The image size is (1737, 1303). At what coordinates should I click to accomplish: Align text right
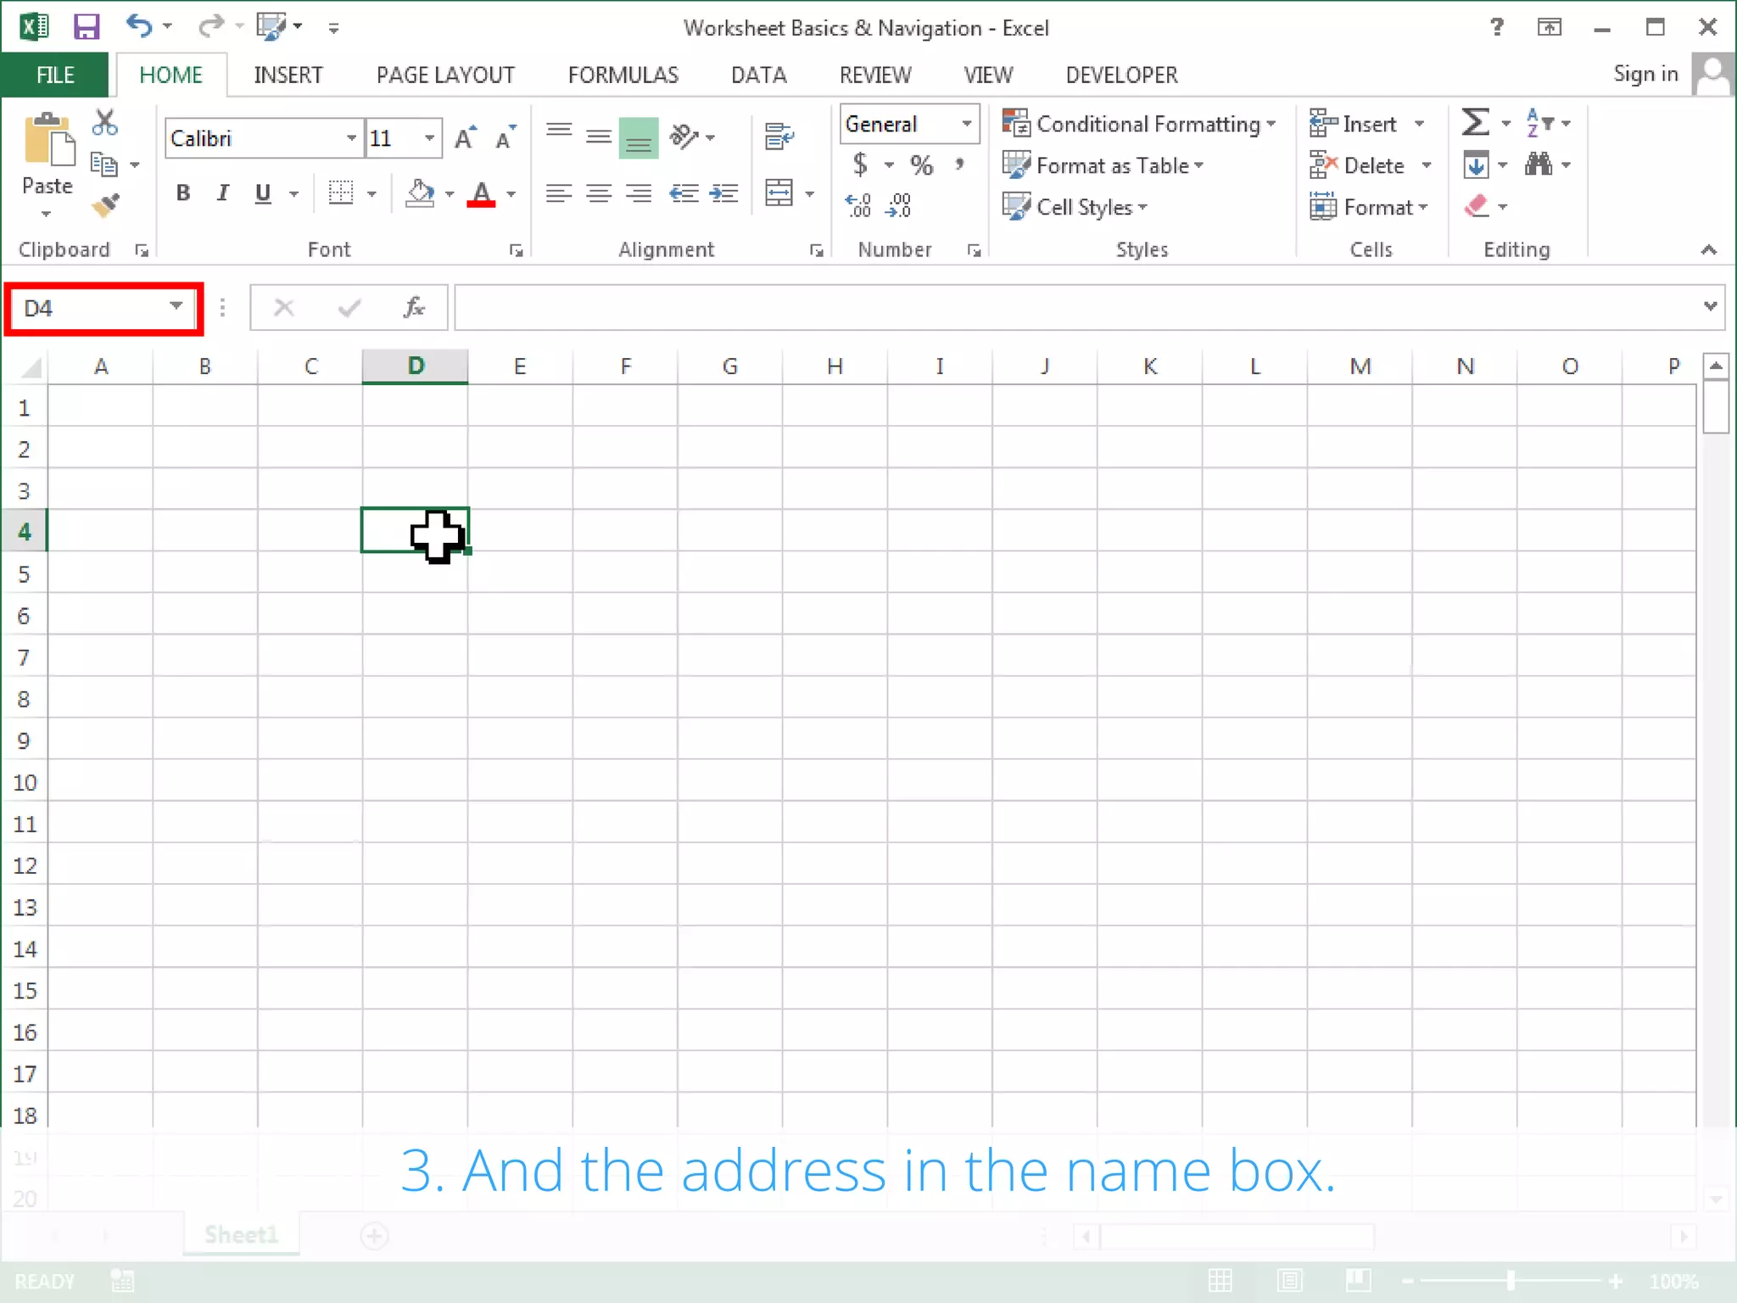tap(639, 193)
